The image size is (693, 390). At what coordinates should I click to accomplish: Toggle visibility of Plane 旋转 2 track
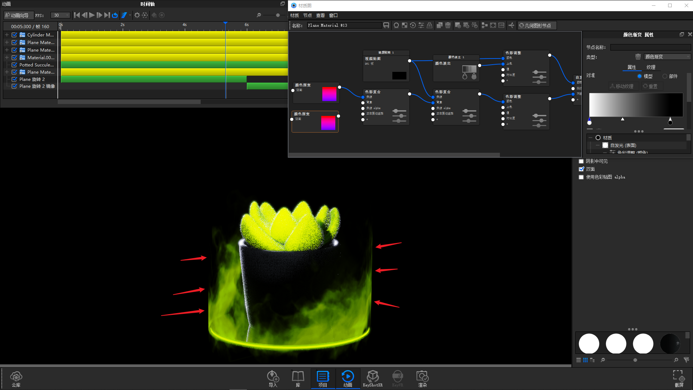coord(14,79)
